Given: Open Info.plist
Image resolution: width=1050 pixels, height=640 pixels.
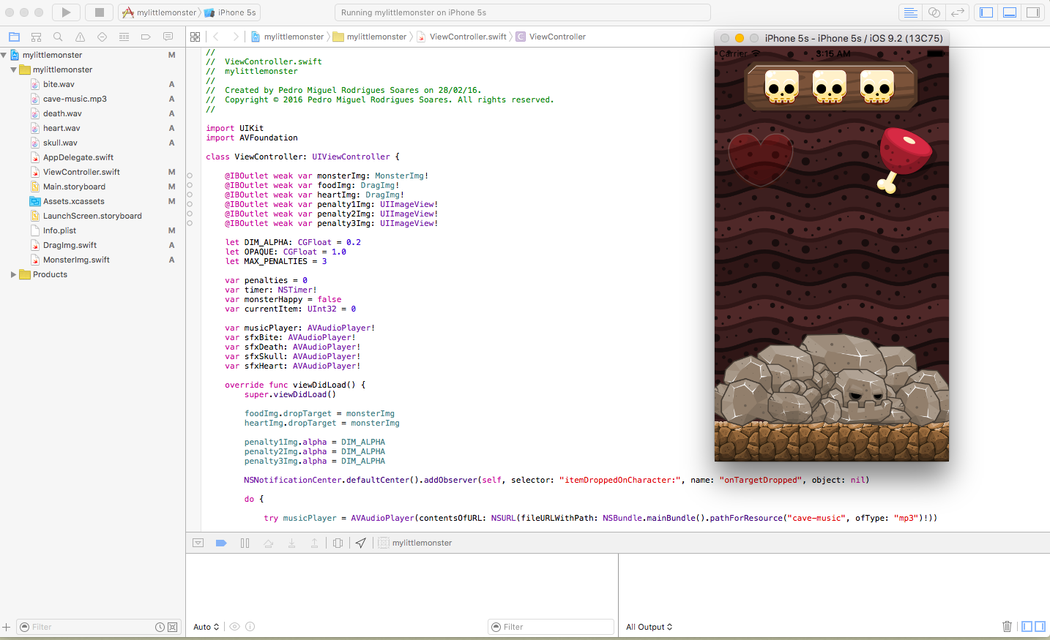Looking at the screenshot, I should click(x=59, y=230).
